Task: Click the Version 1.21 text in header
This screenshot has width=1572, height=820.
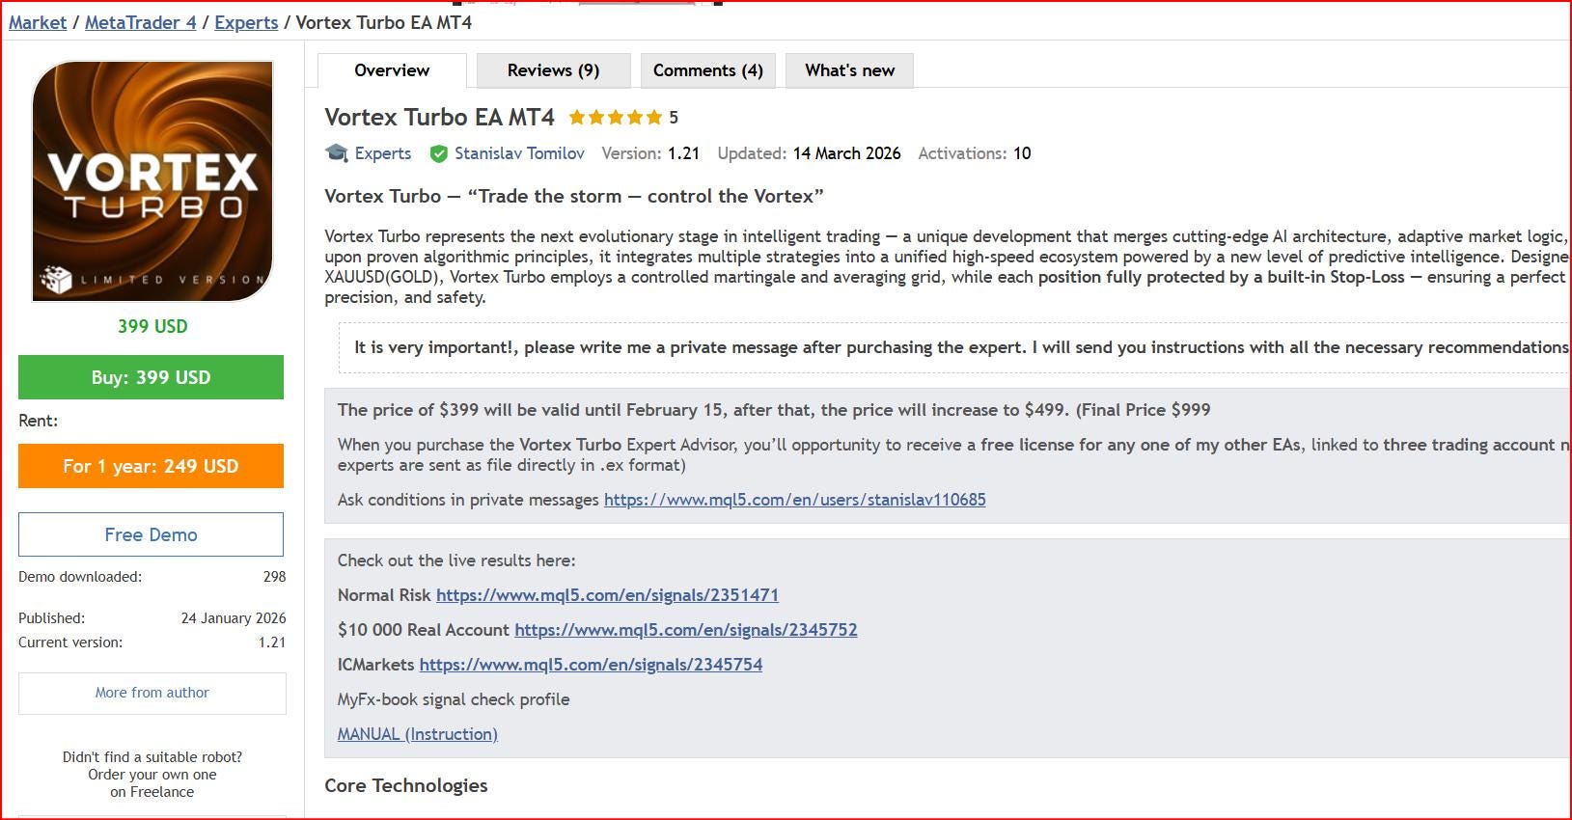Action: click(x=650, y=153)
